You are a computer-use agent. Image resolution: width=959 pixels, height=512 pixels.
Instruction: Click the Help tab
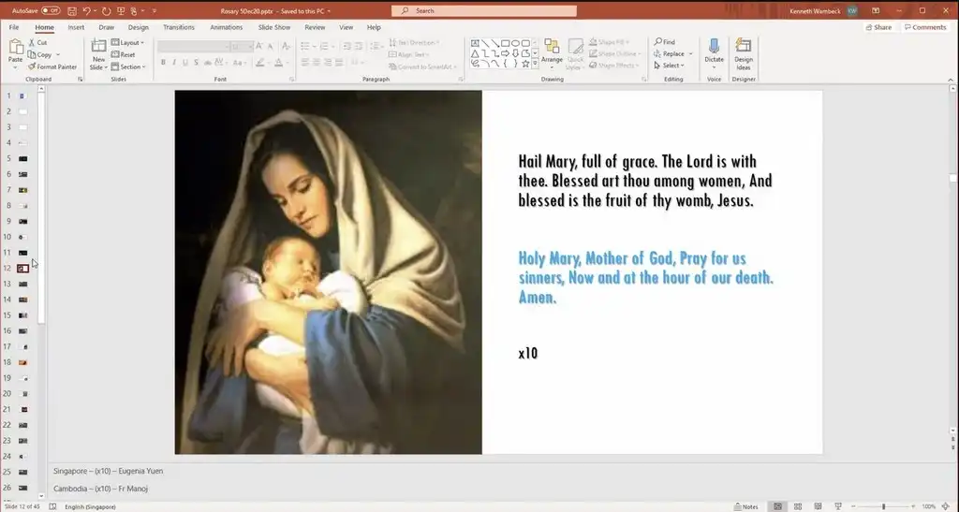pos(374,27)
